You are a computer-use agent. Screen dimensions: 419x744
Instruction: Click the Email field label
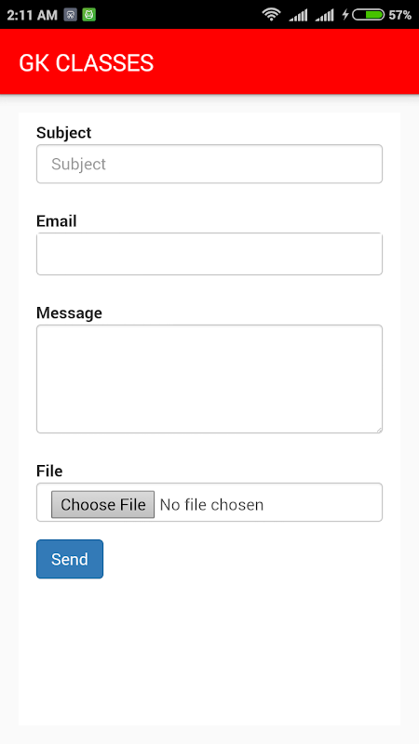(57, 221)
